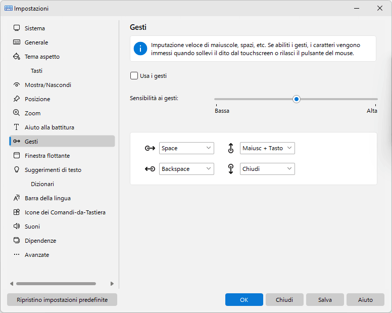Expand the Chiudi swipe-down gesture dropdown
The image size is (392, 313).
[267, 169]
